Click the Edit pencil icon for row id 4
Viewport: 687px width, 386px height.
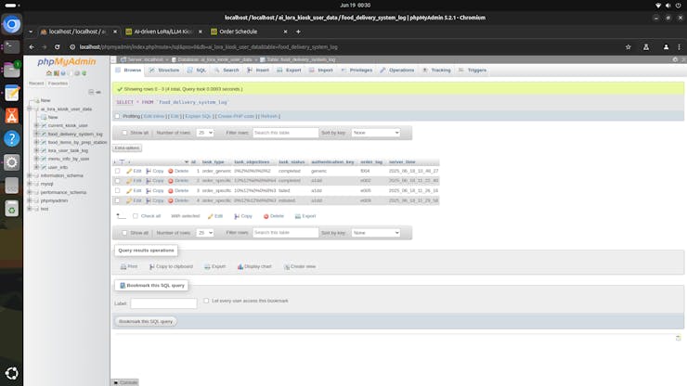129,200
